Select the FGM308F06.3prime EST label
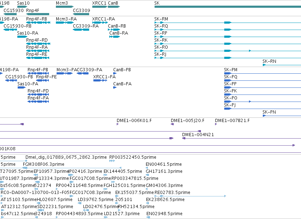Image resolution: width=301 pixels, height=219 pixels. pyautogui.click(x=44, y=164)
